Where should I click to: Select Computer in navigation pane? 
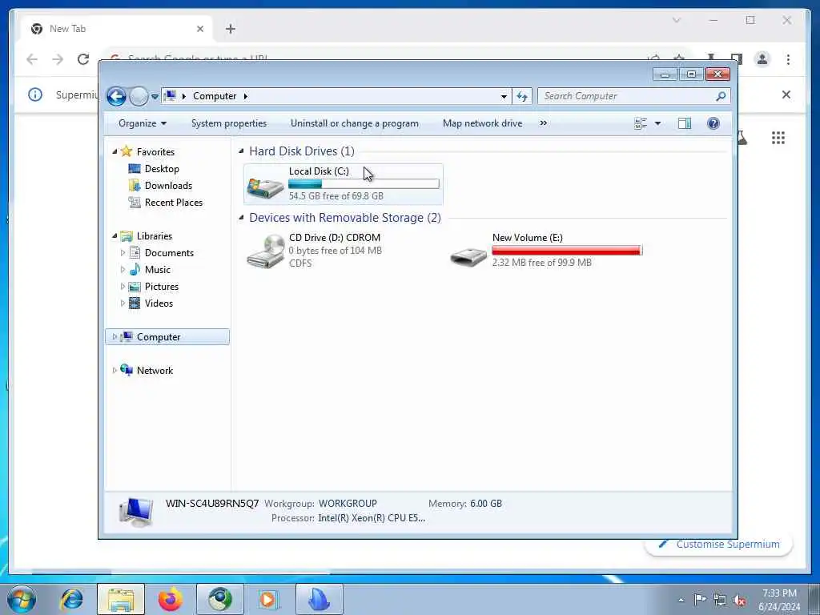[159, 337]
